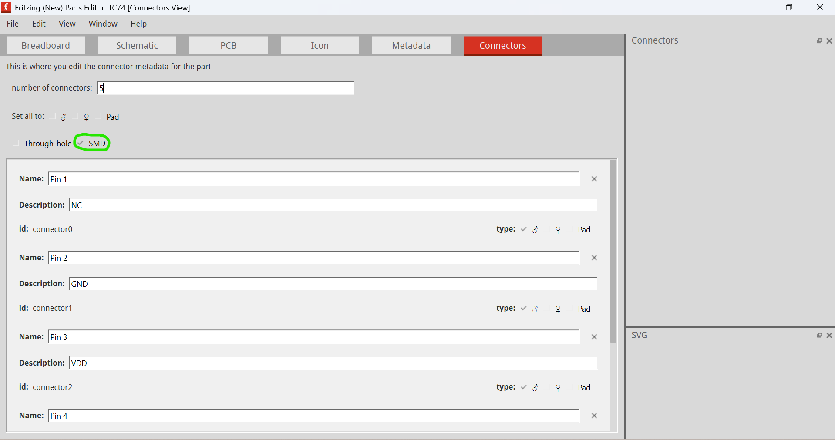This screenshot has width=835, height=440.
Task: Click the connector metadata instruction text
Action: [108, 67]
